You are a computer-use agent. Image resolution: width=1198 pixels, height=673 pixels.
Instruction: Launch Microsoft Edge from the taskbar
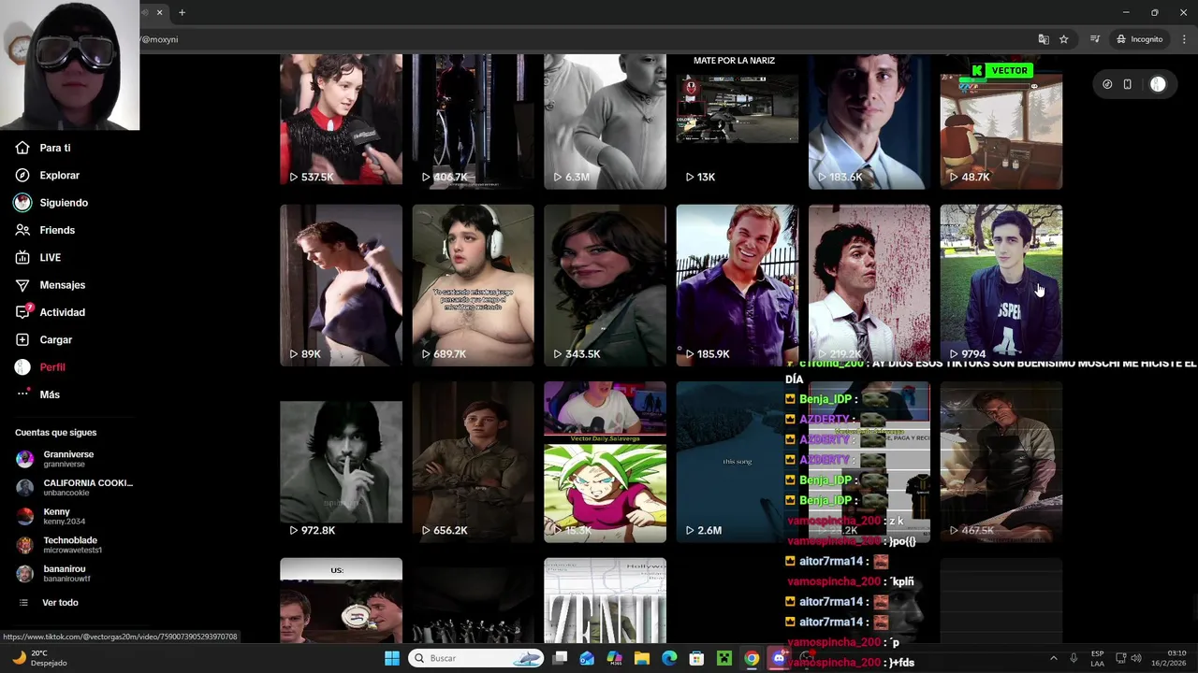(669, 658)
